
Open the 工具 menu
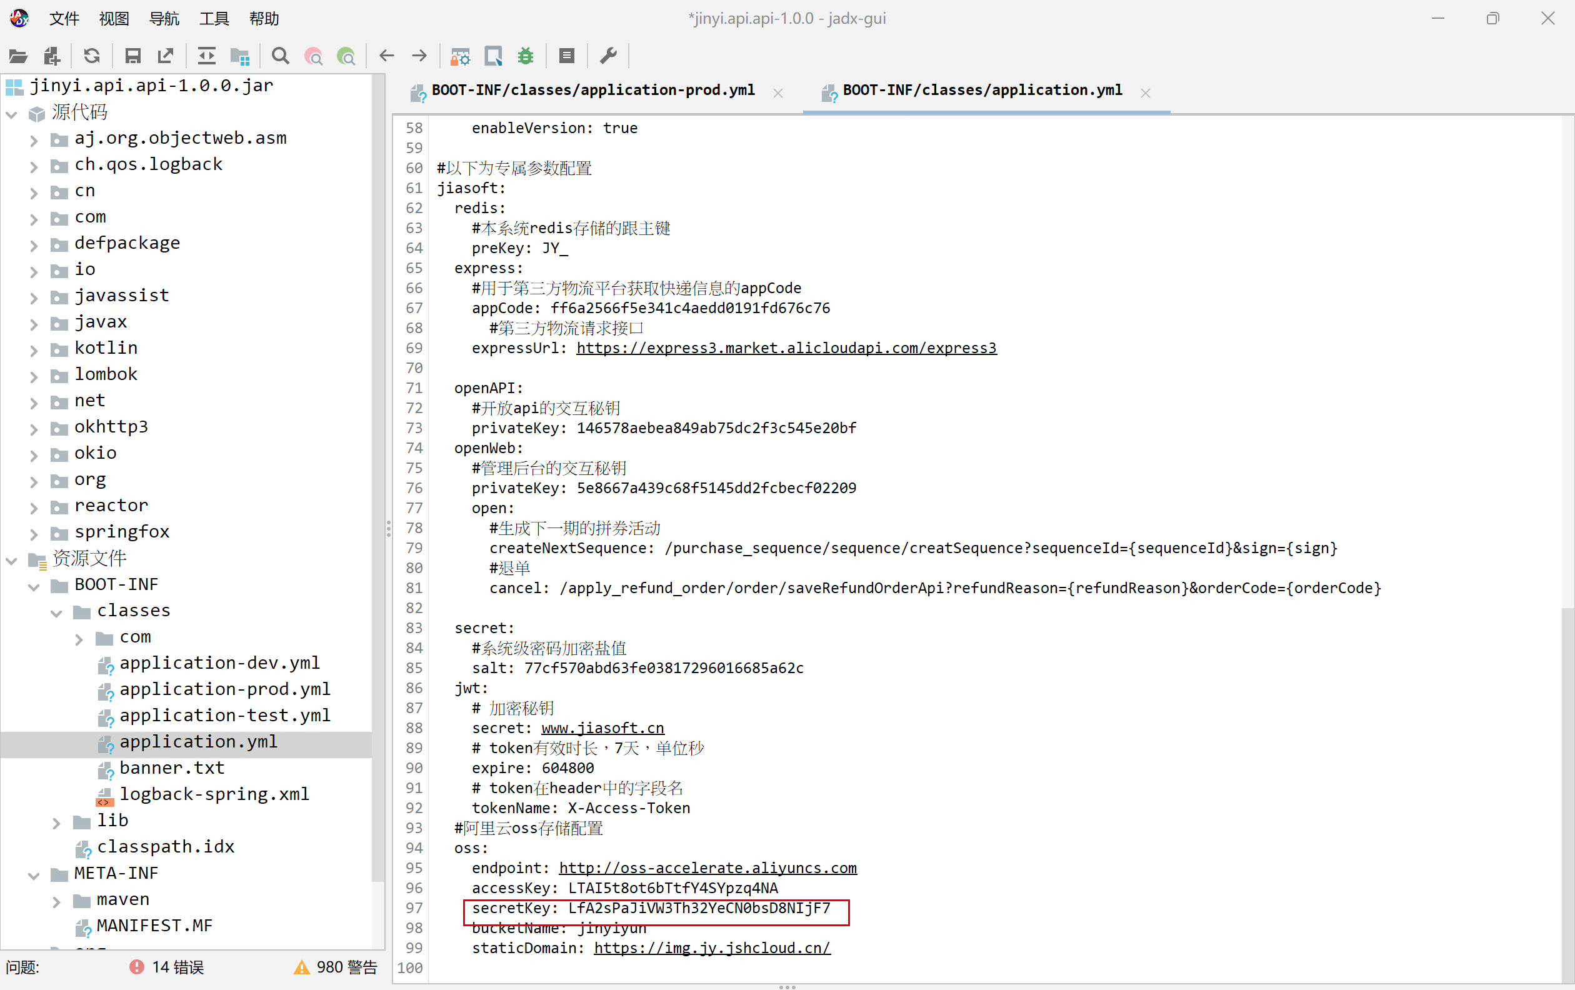click(214, 18)
